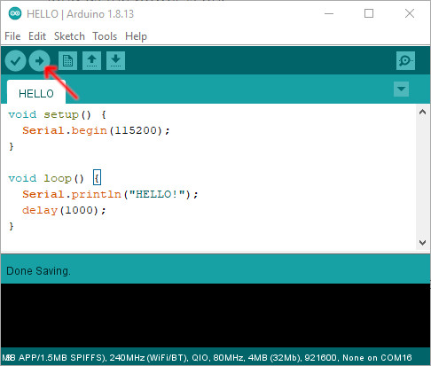Expand the tab options dropdown arrow
Viewport: 431px width, 366px height.
point(401,89)
